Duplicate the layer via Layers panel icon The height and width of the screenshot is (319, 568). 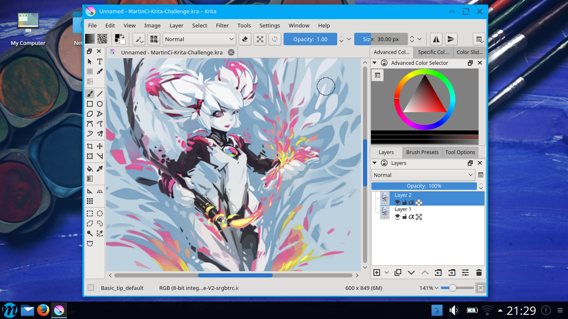[398, 272]
